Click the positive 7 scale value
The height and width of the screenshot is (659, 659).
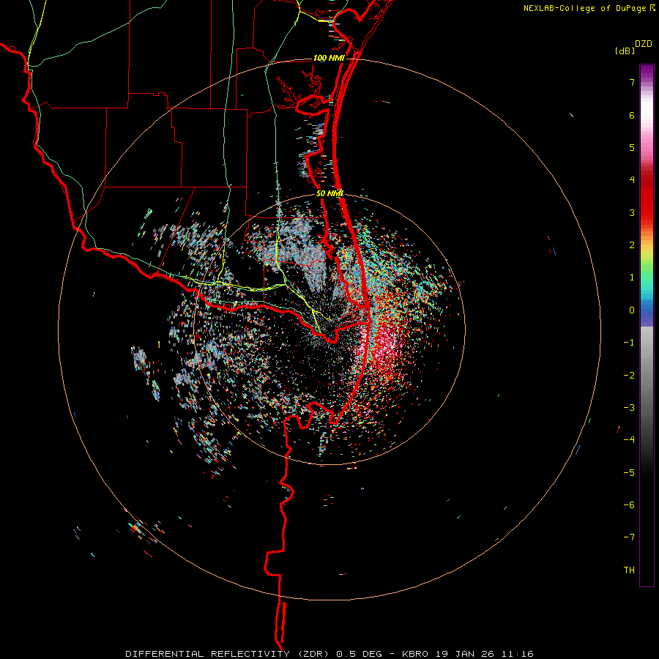point(632,82)
